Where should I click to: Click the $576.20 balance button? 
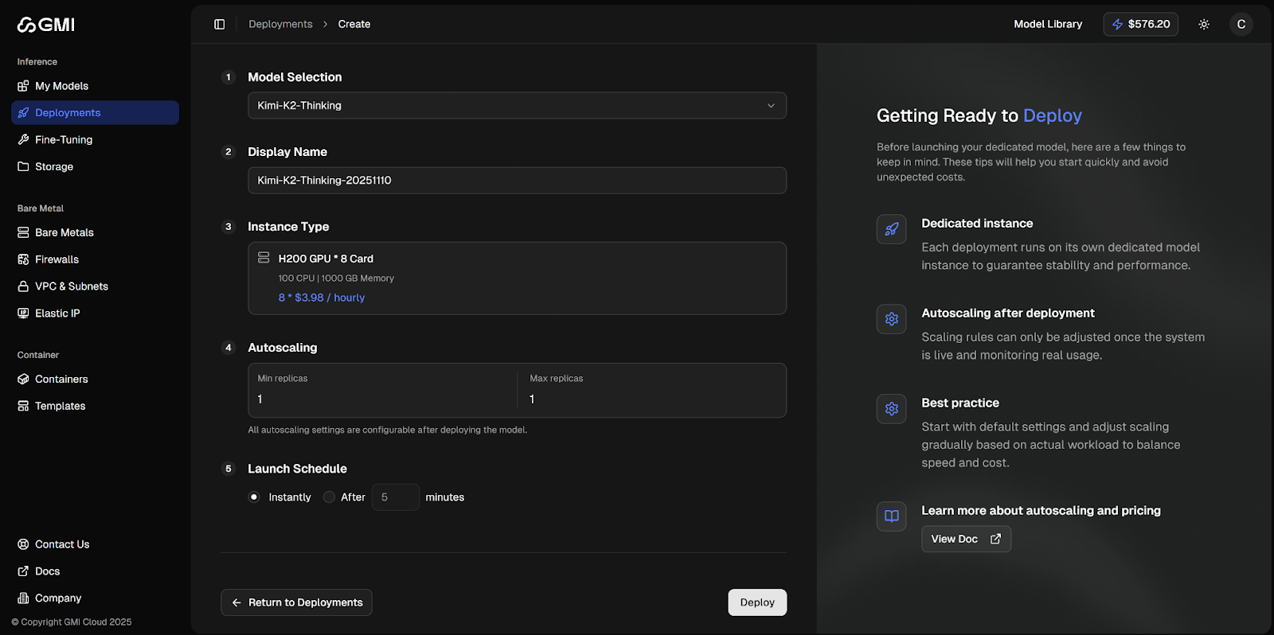1140,25
